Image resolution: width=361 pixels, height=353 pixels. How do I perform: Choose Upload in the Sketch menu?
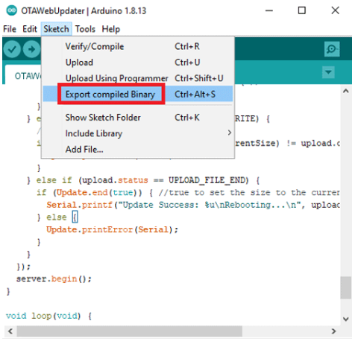click(138, 63)
